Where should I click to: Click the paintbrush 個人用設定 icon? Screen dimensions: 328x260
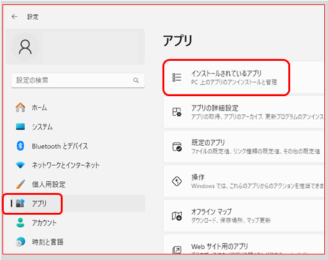click(x=20, y=184)
